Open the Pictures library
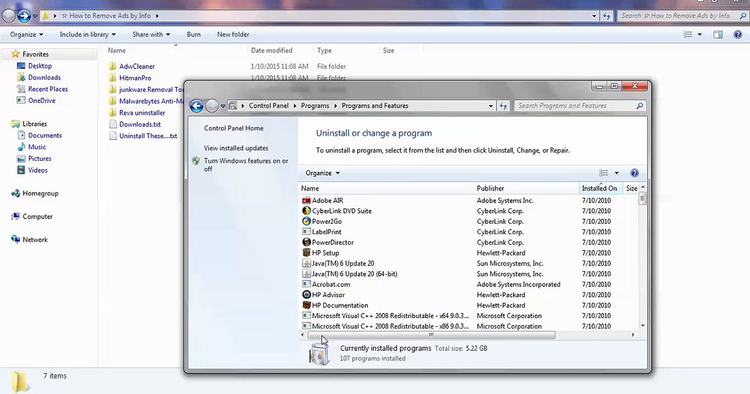Screen dimensions: 750x394 pyautogui.click(x=34, y=159)
